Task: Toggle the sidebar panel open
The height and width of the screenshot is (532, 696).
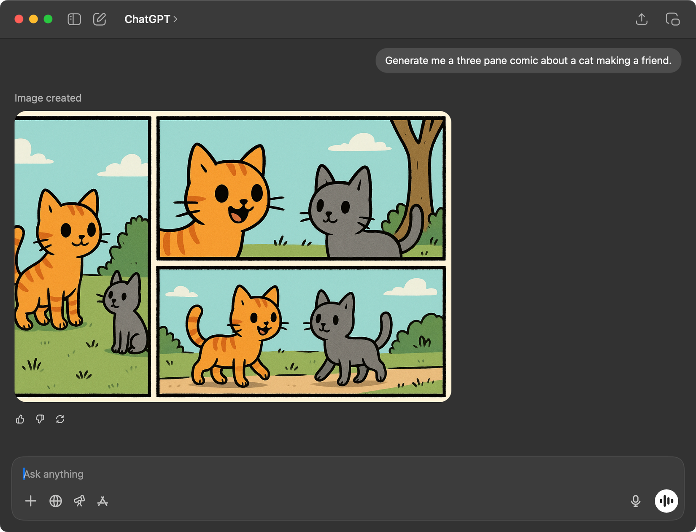Action: [x=75, y=19]
